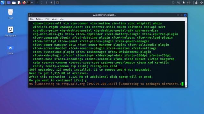The image size is (204, 114).
Task: Open the File menu in the terminal
Action: [x=32, y=19]
